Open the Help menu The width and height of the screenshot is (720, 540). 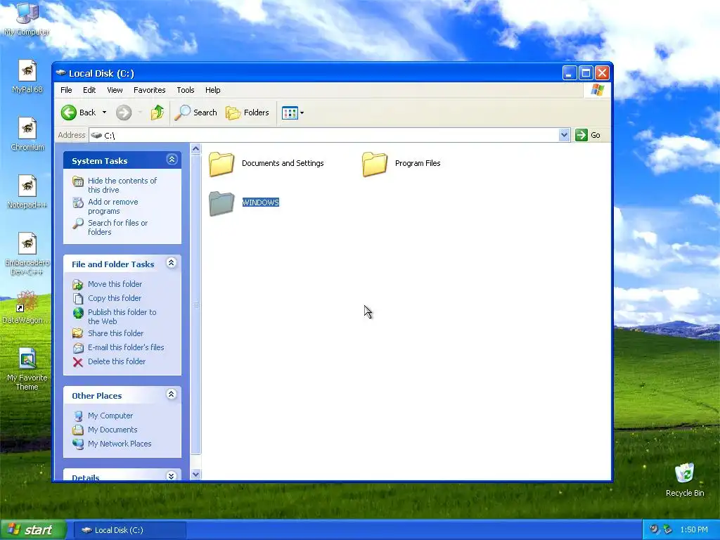pyautogui.click(x=212, y=90)
